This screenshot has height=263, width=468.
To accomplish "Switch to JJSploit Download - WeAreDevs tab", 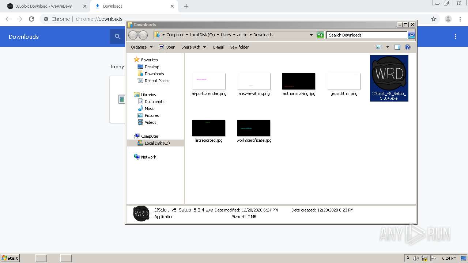I will click(x=44, y=6).
